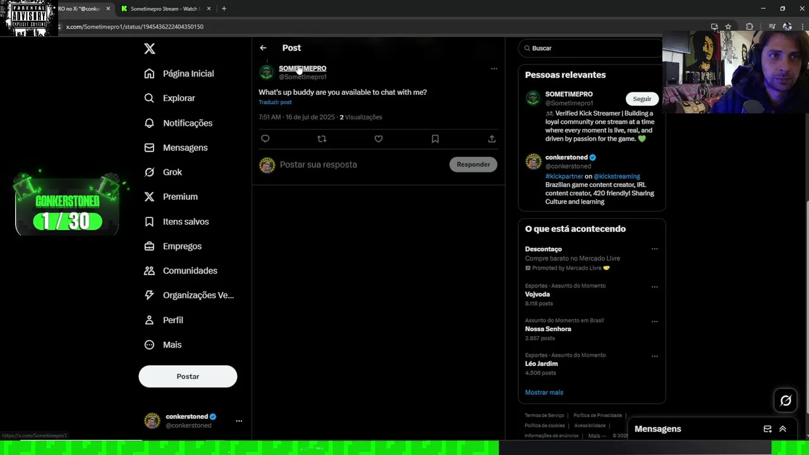Click Mostrar mais under trends
This screenshot has height=455, width=809.
(x=544, y=392)
